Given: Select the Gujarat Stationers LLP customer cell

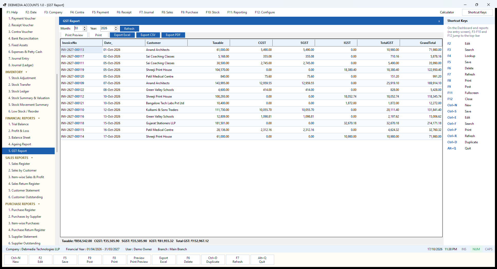Looking at the screenshot, I should tap(166, 123).
